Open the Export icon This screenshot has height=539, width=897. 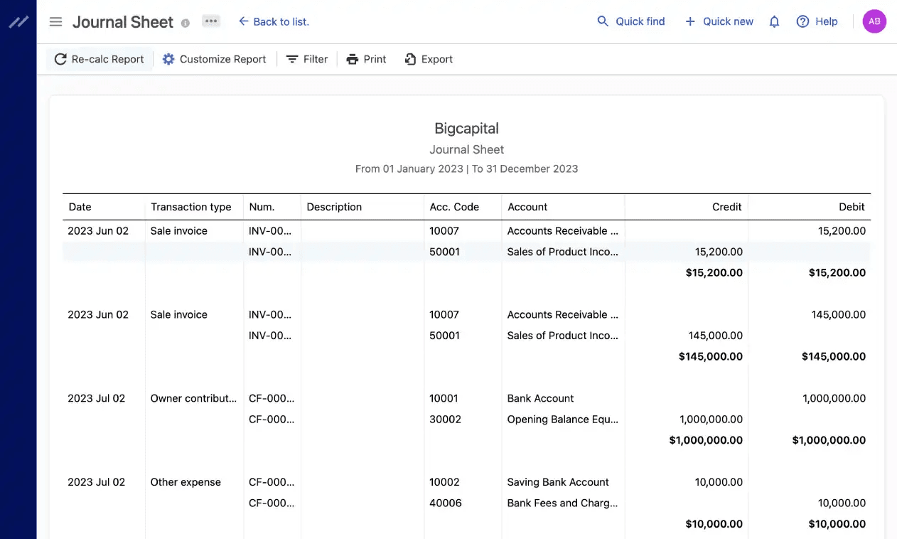[x=410, y=59]
